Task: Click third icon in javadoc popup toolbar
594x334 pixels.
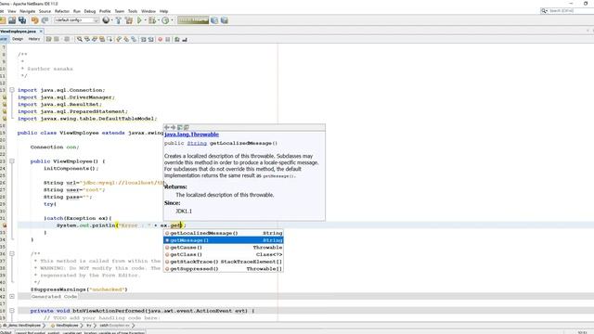Action: click(x=180, y=128)
